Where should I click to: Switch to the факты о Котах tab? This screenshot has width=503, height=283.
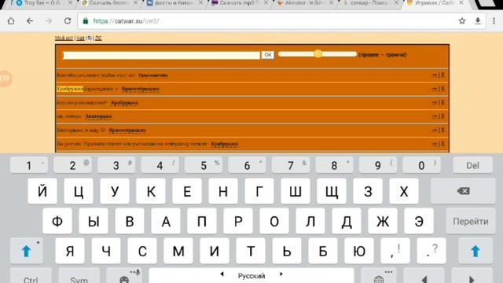tap(172, 3)
